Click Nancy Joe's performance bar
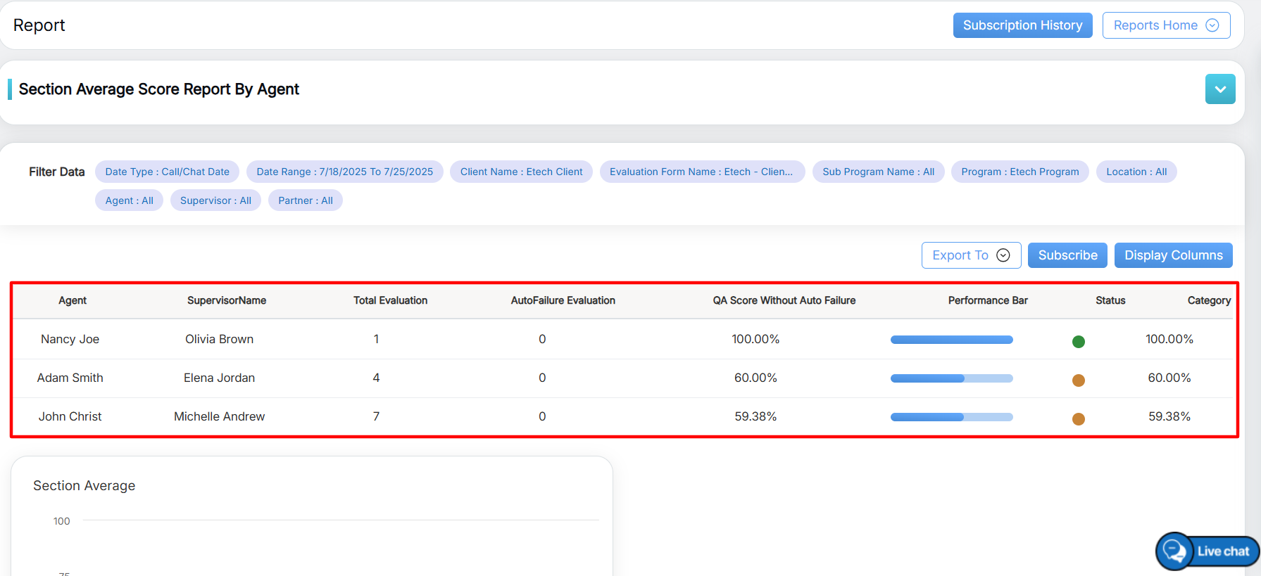This screenshot has width=1261, height=576. click(951, 340)
